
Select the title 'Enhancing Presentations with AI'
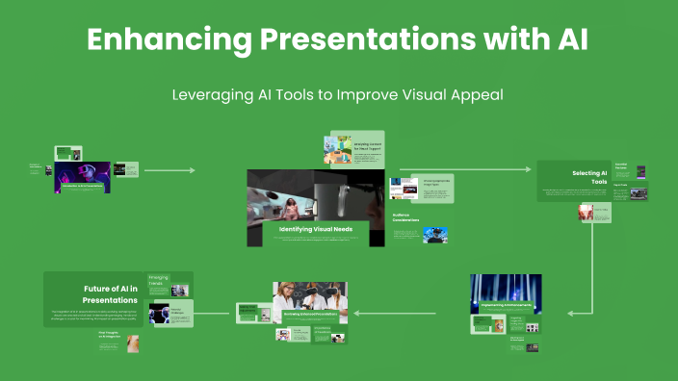(337, 39)
